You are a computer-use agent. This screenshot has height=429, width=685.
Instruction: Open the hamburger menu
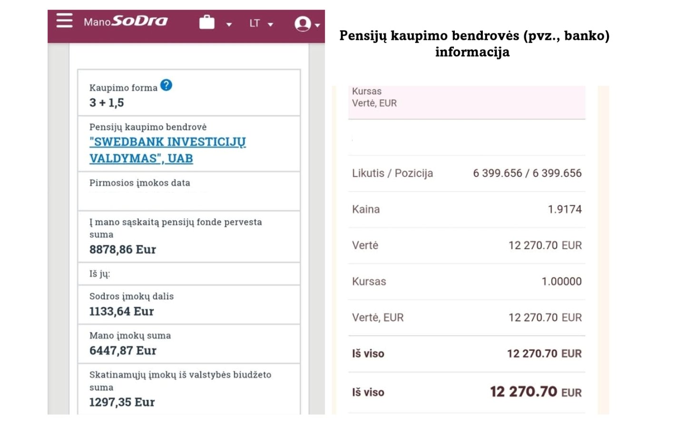pos(64,21)
